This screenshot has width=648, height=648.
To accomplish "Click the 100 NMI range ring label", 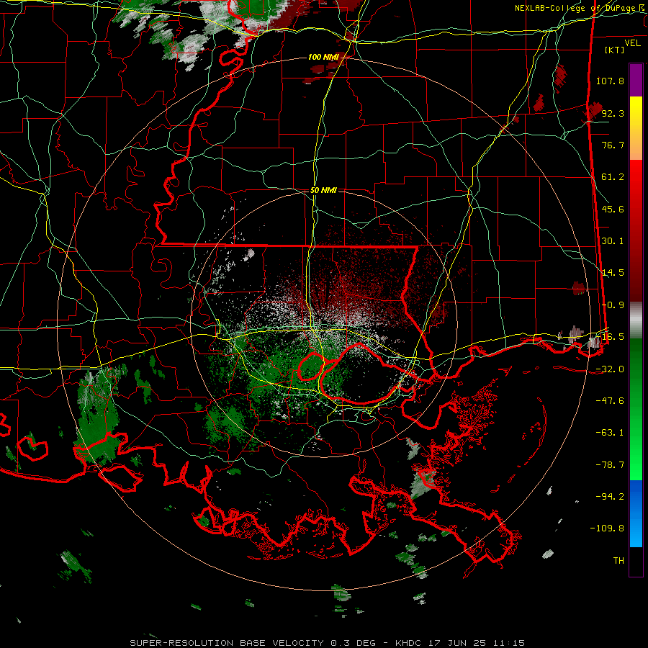I will tap(323, 57).
